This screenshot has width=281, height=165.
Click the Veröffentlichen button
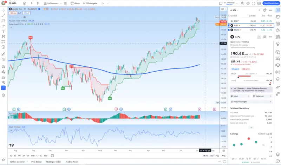(271, 3)
